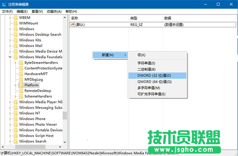Viewport: 238px width, 156px height.
Task: Expand the ByteStreamHandlers subkey
Action: 15,63
